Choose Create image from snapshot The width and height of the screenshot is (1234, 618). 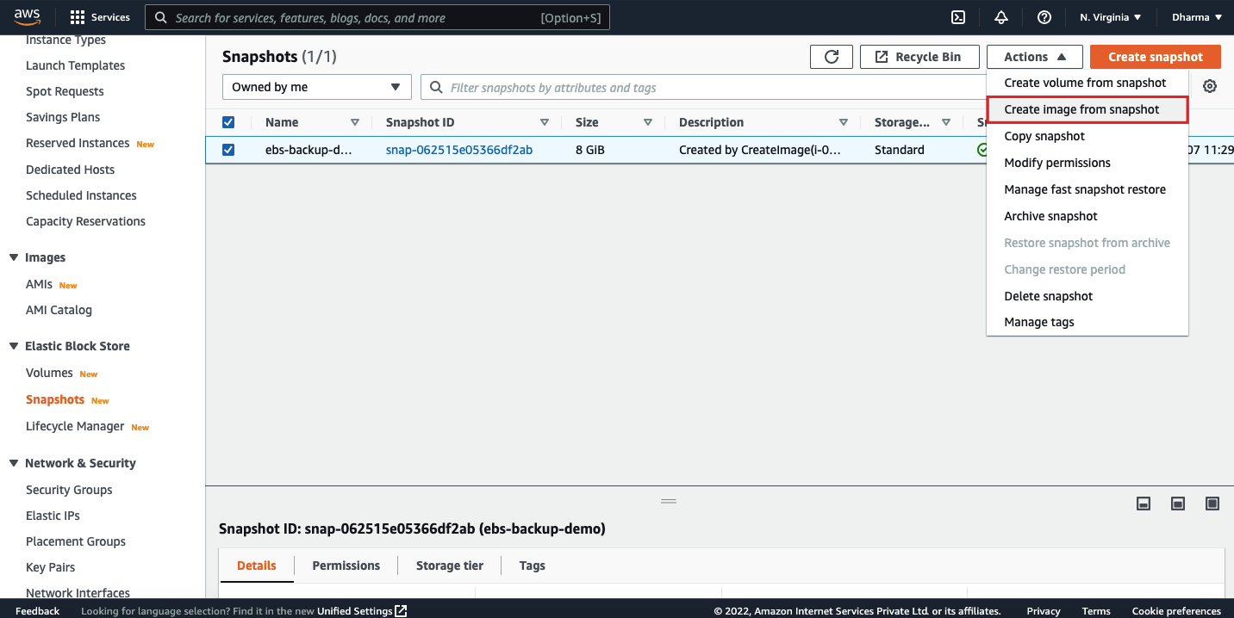point(1088,109)
